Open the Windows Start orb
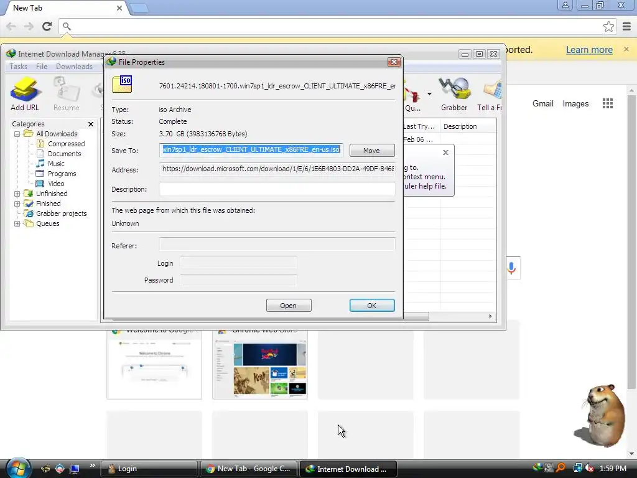The image size is (637, 478). [18, 468]
